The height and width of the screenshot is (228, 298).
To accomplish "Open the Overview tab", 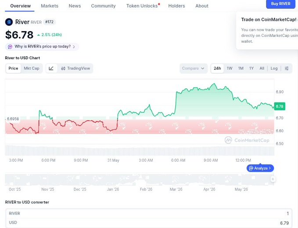I will pyautogui.click(x=20, y=6).
